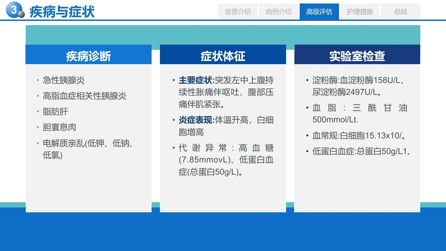Select the 血常规 white cell count line

point(359,135)
